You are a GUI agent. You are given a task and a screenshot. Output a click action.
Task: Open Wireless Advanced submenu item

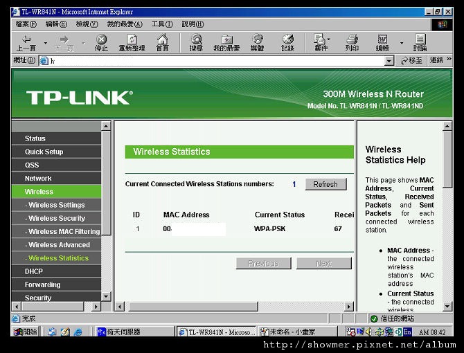pyautogui.click(x=56, y=245)
